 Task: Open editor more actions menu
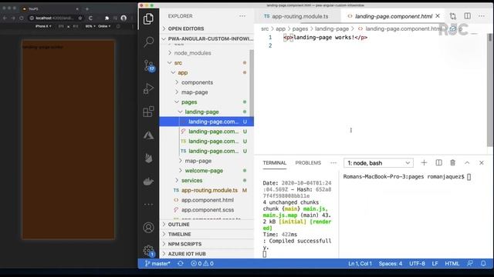tap(482, 16)
